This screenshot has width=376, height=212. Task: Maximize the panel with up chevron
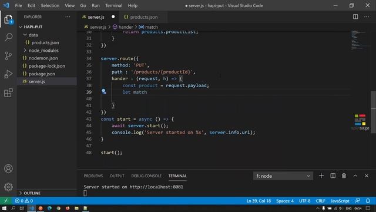coord(355,176)
